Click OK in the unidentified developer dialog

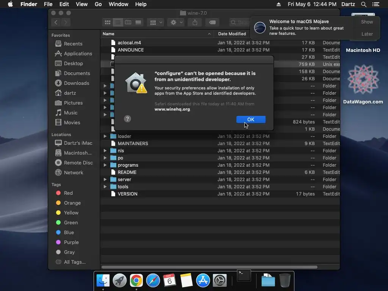click(x=251, y=119)
